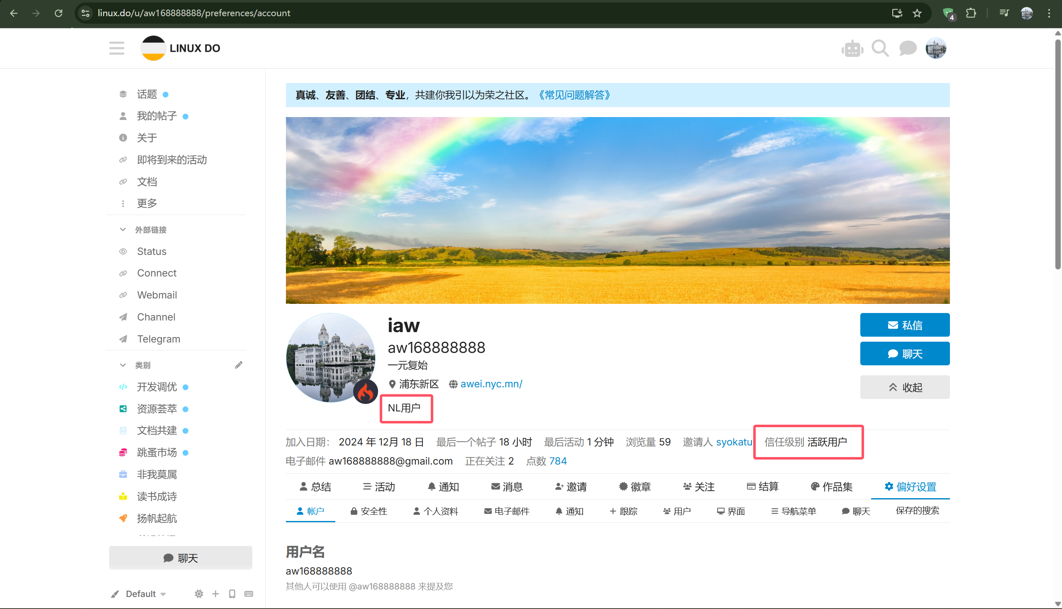Image resolution: width=1062 pixels, height=609 pixels.
Task: Collapse the 外部链接 section
Action: tap(143, 230)
